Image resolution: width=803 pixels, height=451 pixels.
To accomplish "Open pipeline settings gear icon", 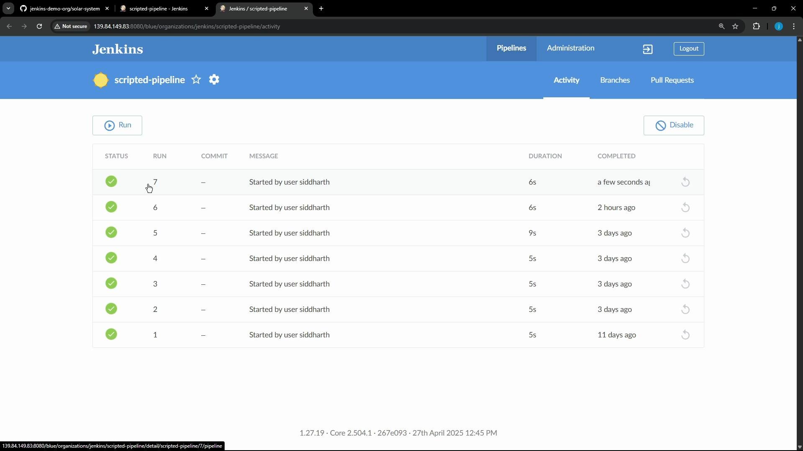I will click(214, 80).
